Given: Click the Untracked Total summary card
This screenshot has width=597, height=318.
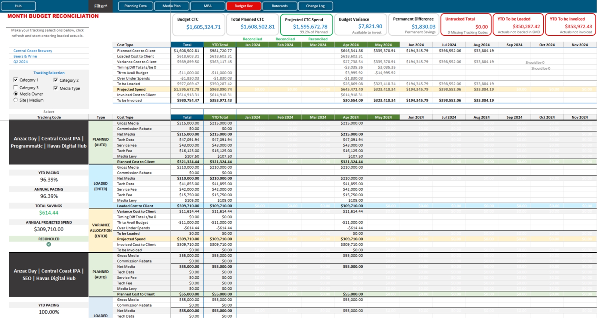Looking at the screenshot, I should (x=465, y=25).
